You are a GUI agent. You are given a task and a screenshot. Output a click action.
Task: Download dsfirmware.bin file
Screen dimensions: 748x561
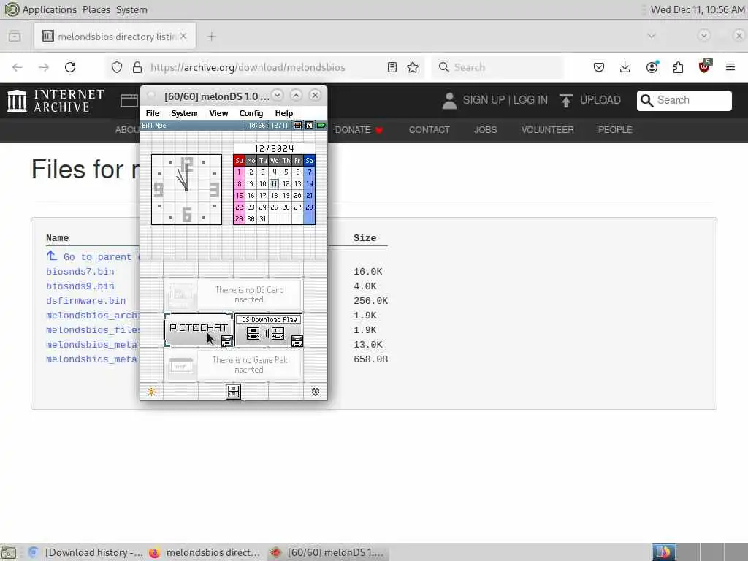tap(86, 301)
